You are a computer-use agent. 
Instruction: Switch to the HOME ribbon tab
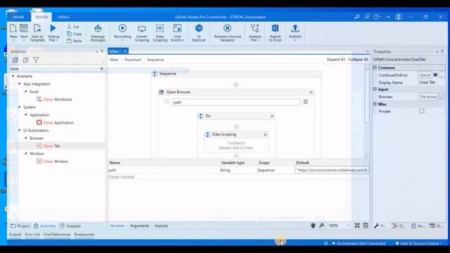[x=18, y=17]
